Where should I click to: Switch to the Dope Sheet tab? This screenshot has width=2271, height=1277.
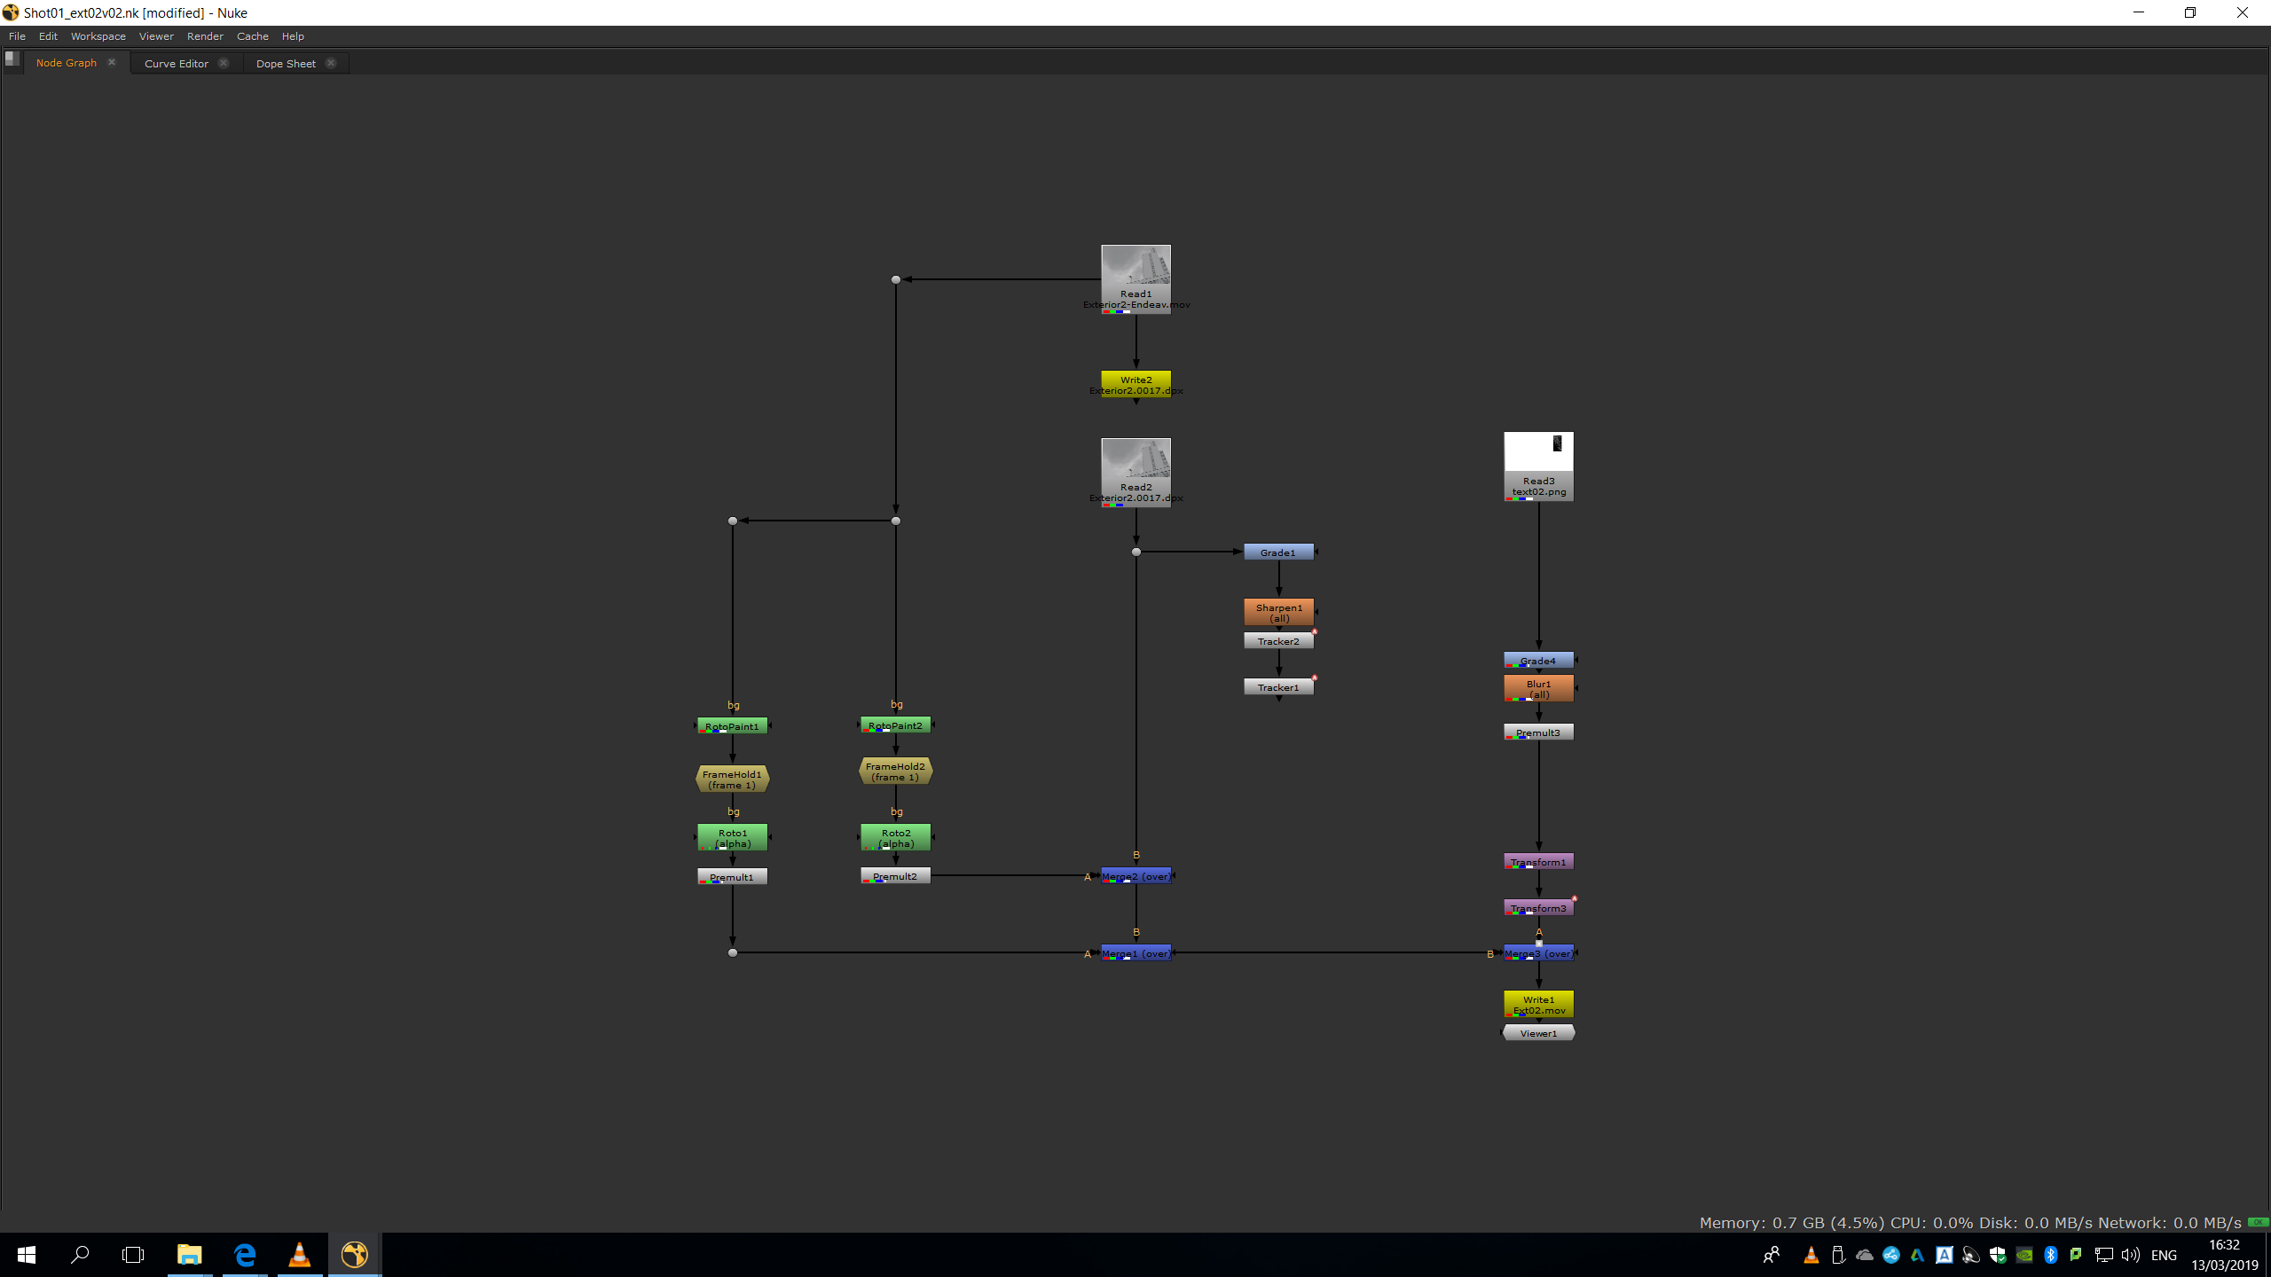(286, 64)
